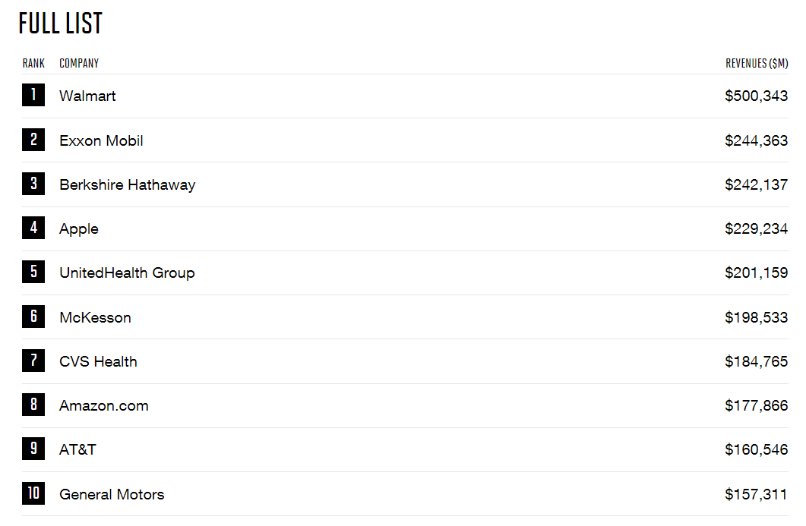This screenshot has width=806, height=526.
Task: Open the Amazon.com company link
Action: click(104, 405)
